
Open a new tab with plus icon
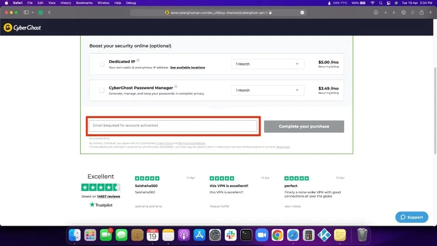point(431,12)
